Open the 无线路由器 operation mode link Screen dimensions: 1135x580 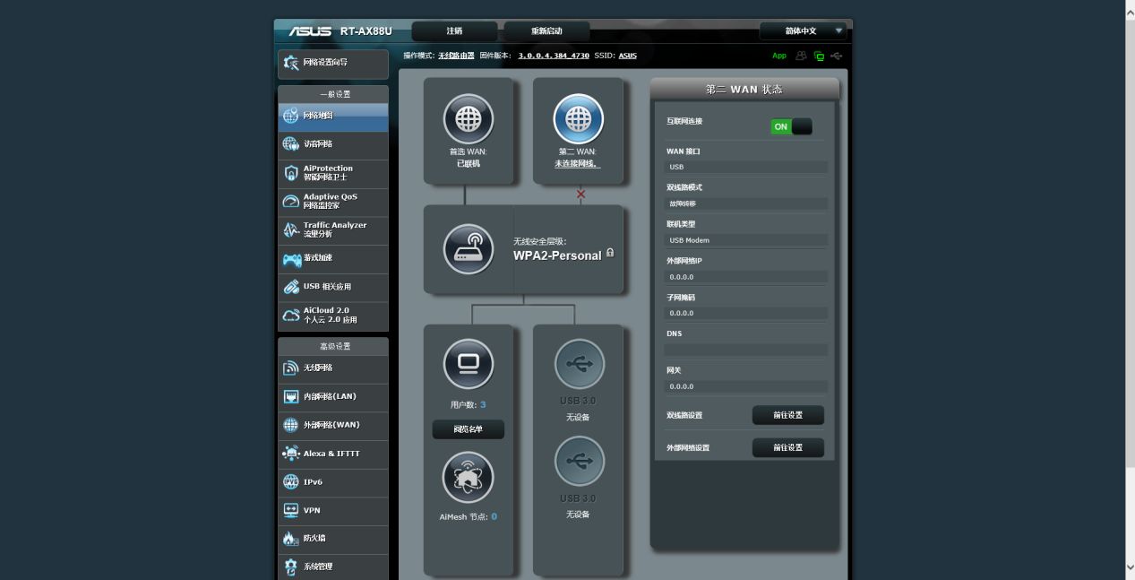point(456,56)
